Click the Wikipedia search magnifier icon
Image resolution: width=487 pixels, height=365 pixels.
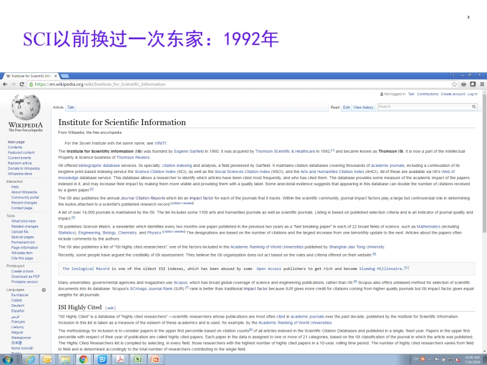pyautogui.click(x=473, y=107)
